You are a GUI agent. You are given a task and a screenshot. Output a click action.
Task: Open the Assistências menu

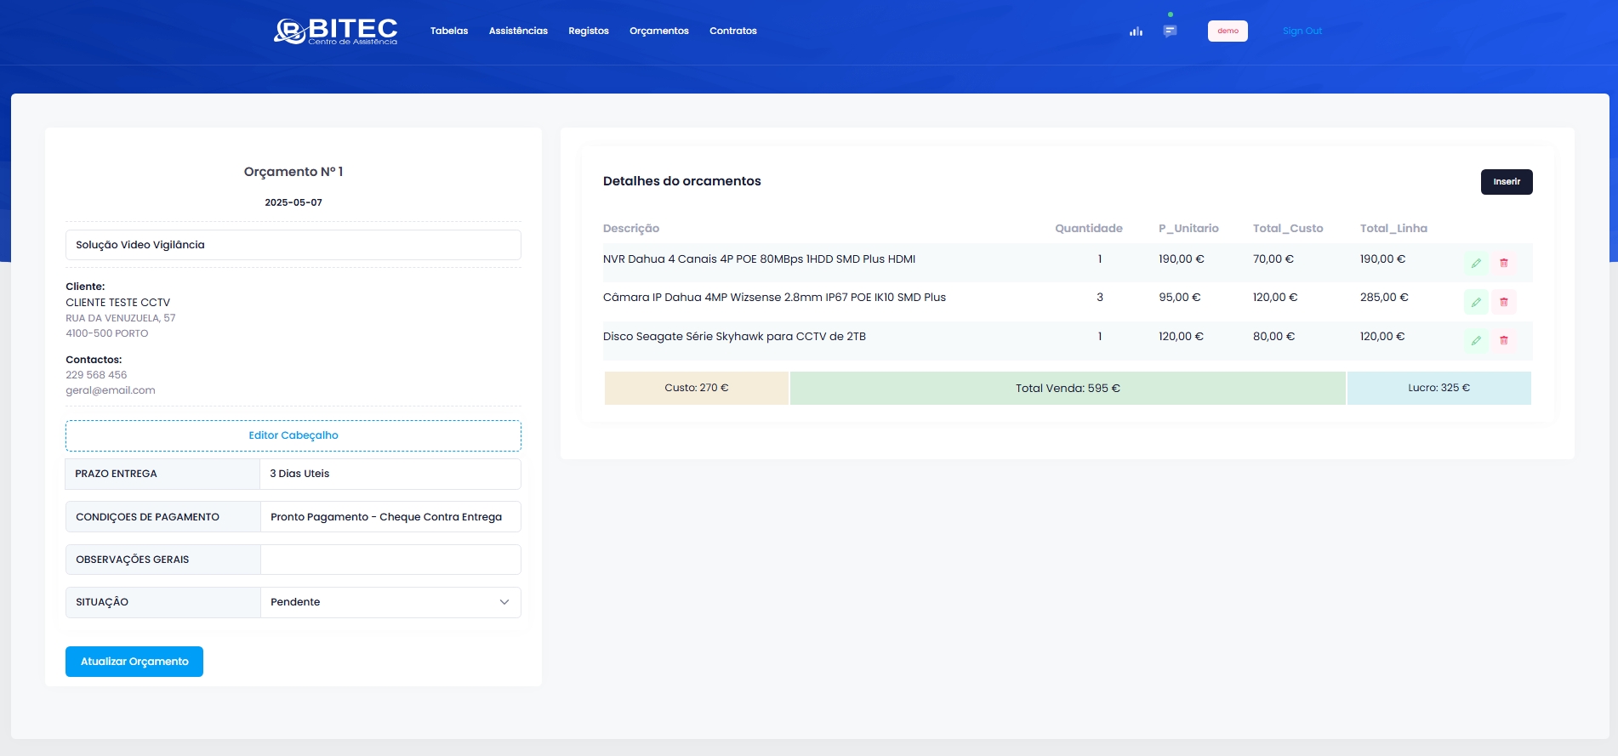pos(518,31)
